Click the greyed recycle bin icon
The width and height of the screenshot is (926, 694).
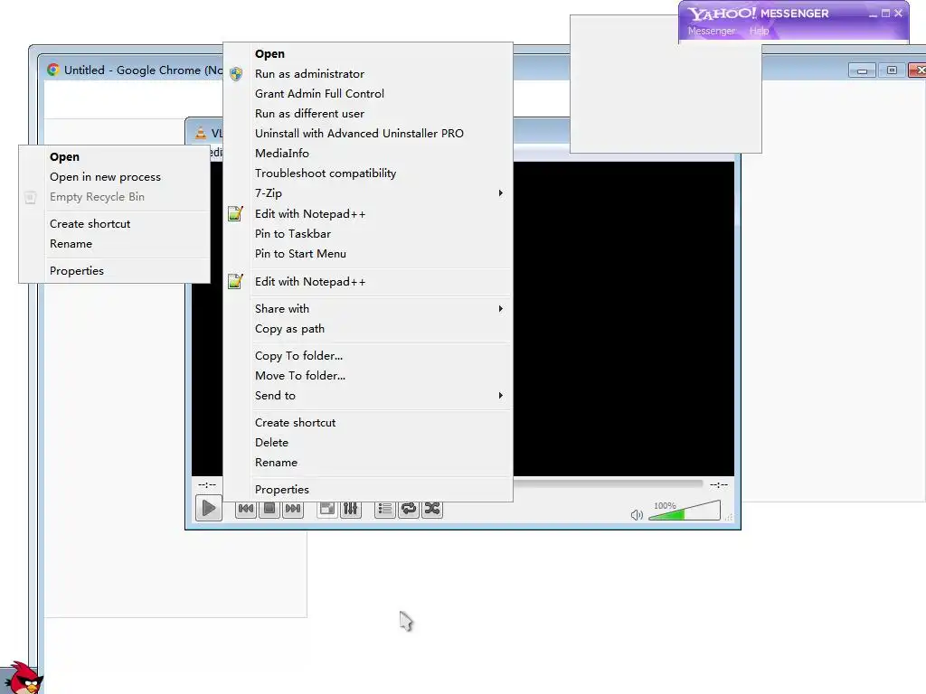tap(31, 197)
